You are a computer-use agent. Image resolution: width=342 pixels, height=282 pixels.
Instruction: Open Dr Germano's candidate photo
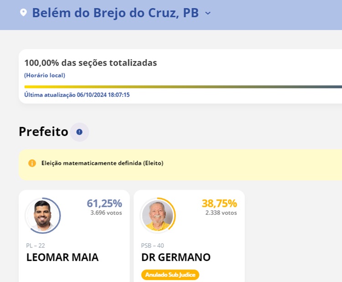click(158, 215)
